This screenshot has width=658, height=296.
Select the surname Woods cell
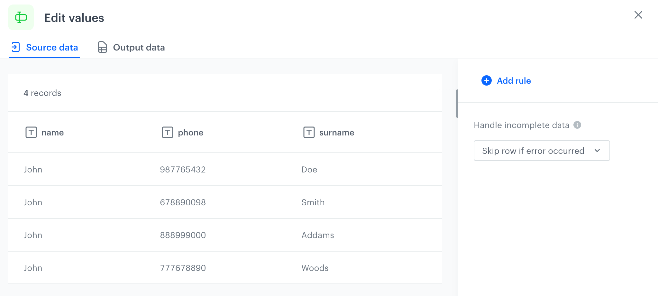click(315, 268)
